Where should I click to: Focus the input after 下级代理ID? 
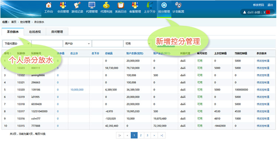(47, 43)
